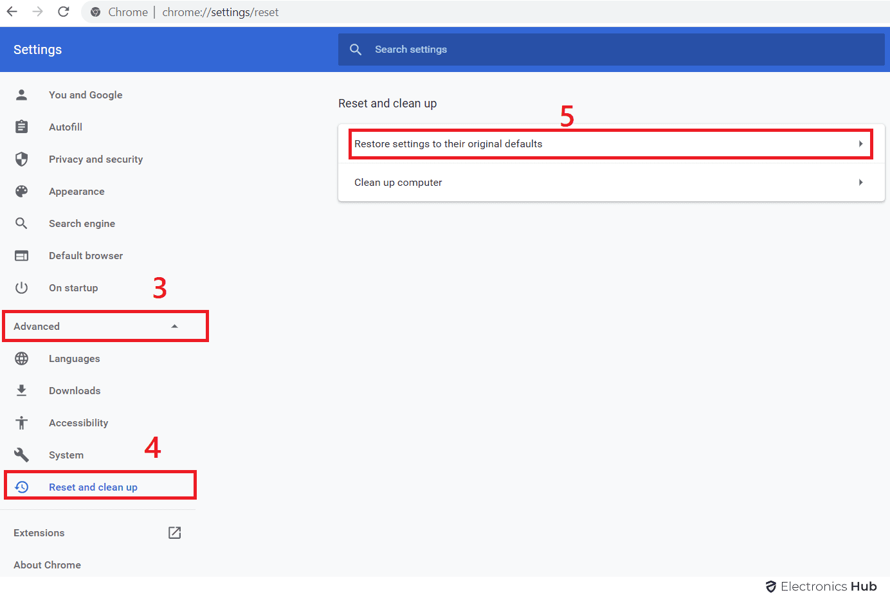
Task: Collapse the Advanced section
Action: coord(174,327)
